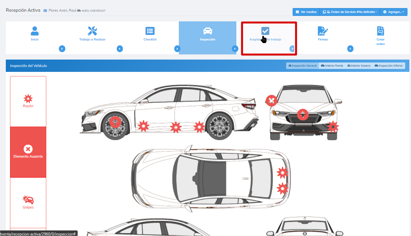
Task: Select the Rayón damage marker tool
Action: [28, 101]
